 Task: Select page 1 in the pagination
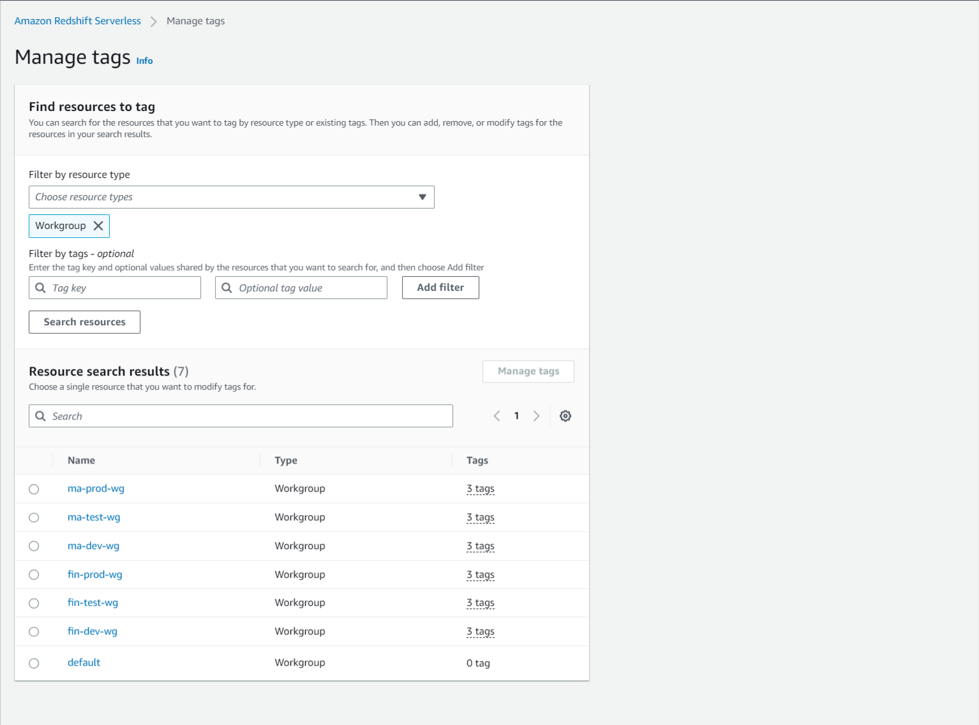click(516, 416)
